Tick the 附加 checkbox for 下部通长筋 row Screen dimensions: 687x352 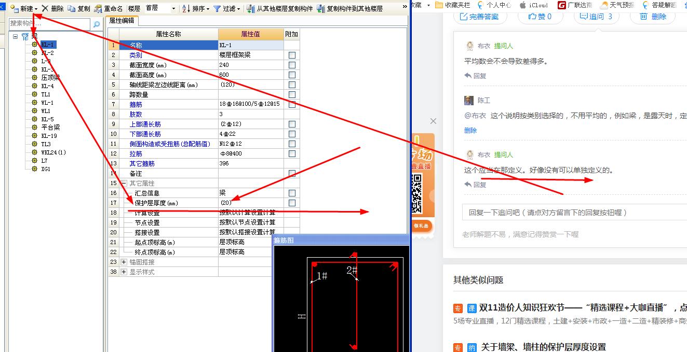(x=292, y=134)
